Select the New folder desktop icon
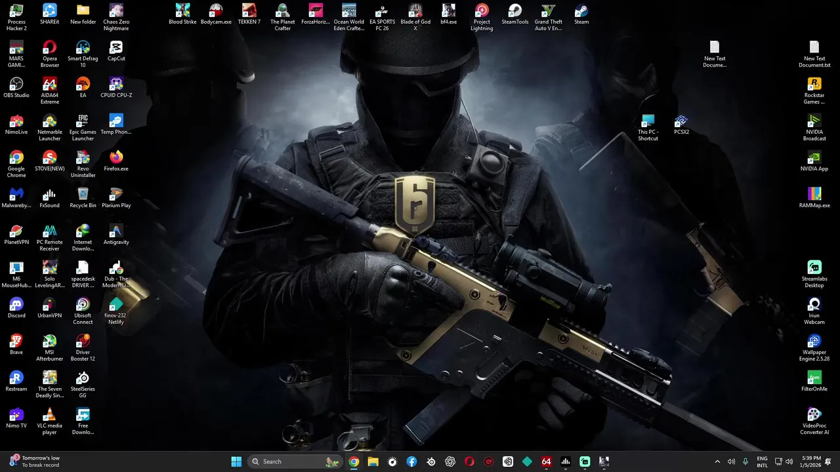This screenshot has height=472, width=840. point(83,14)
